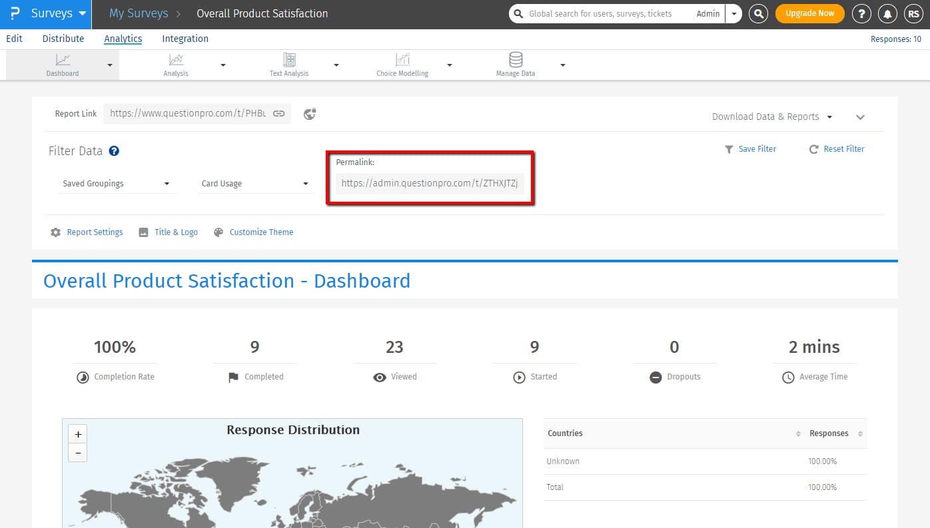The width and height of the screenshot is (930, 528).
Task: Zoom in on the response map
Action: coord(78,434)
